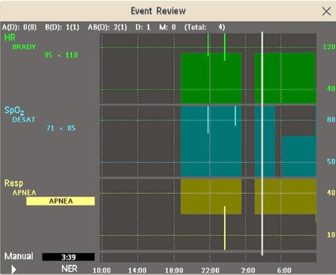336x275 pixels.
Task: Select the HR BRADY channel label
Action: pyautogui.click(x=20, y=42)
